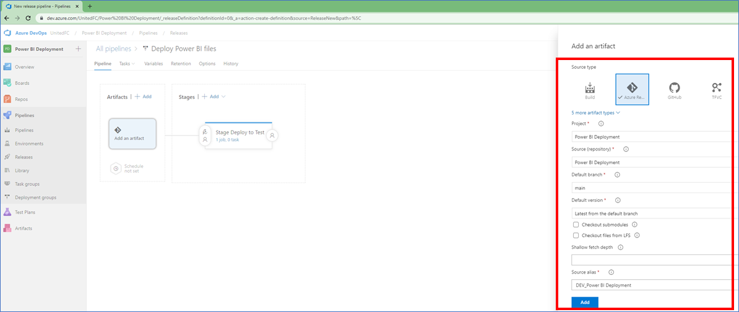Click the Power BI Deployment breadcrumb at top
The image size is (739, 312).
[104, 33]
